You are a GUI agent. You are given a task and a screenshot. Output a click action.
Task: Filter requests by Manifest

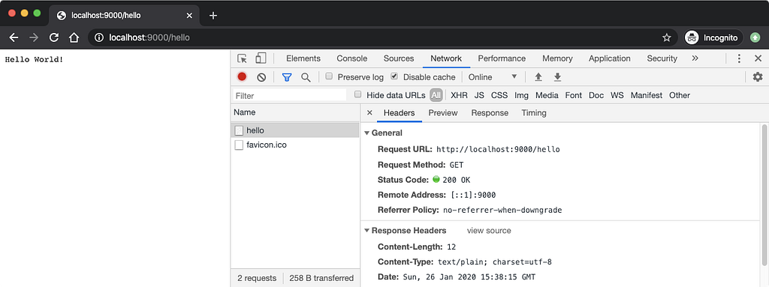647,95
